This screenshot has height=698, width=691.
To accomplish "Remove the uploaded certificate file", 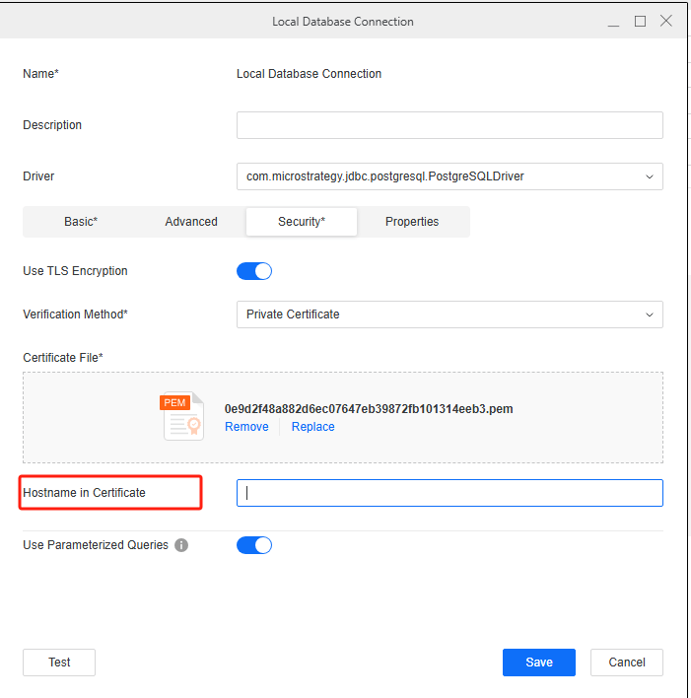I will [x=246, y=427].
